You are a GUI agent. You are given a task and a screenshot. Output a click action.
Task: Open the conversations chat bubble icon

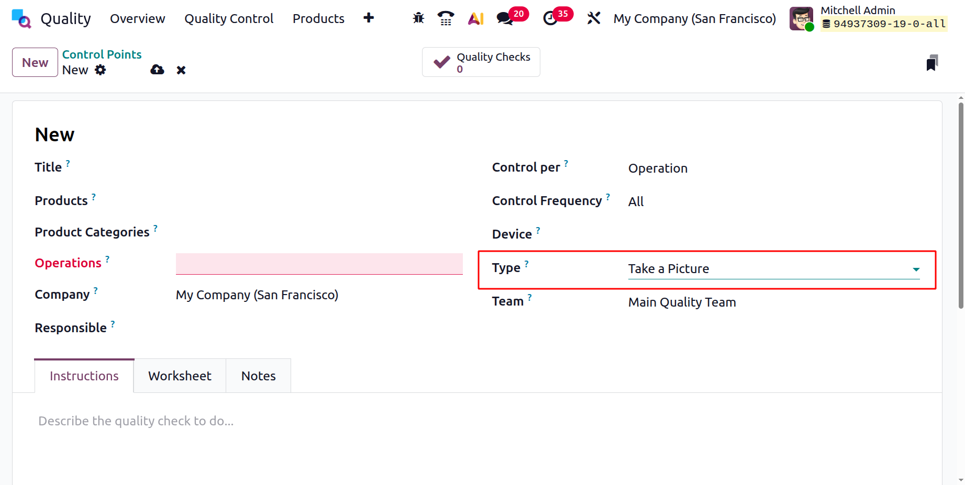coord(505,19)
